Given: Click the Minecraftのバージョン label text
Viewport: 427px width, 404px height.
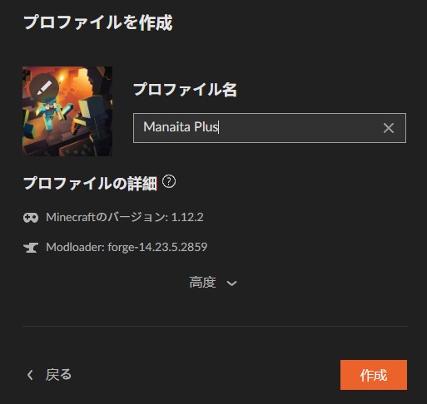Looking at the screenshot, I should click(107, 217).
